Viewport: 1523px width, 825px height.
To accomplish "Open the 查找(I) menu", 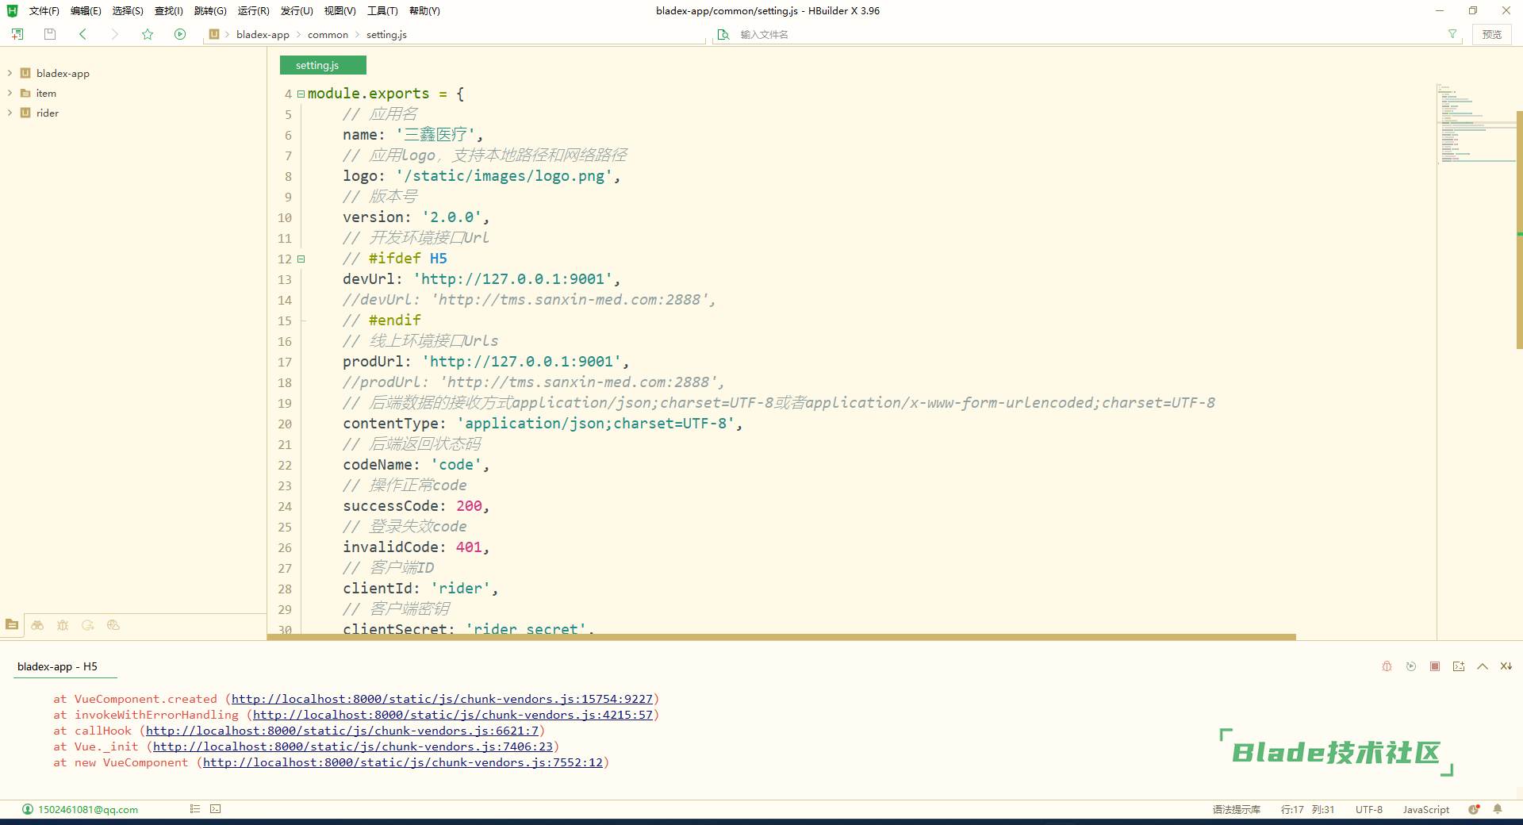I will [x=169, y=10].
